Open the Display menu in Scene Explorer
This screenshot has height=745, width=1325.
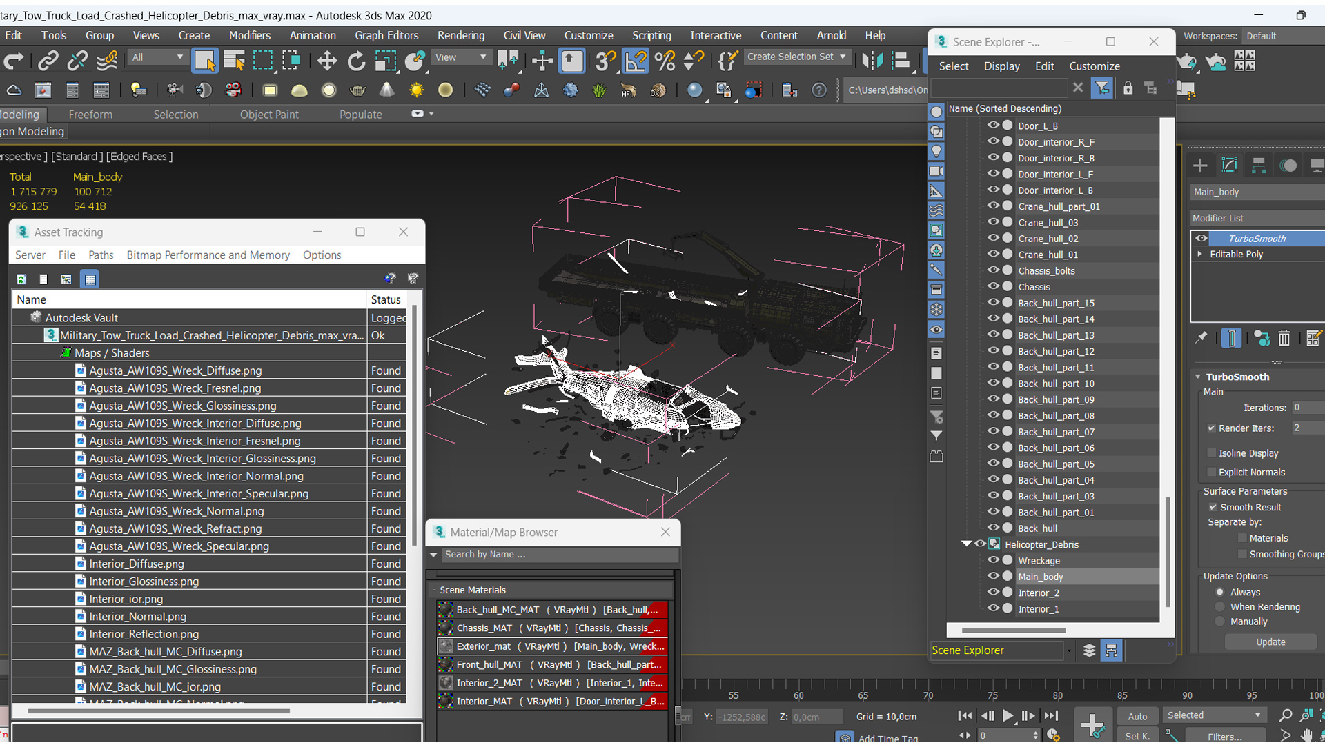[1001, 66]
